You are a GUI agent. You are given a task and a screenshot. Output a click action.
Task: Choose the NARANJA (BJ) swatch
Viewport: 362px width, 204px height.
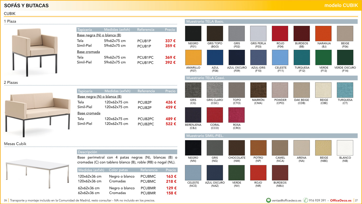pos(323,33)
